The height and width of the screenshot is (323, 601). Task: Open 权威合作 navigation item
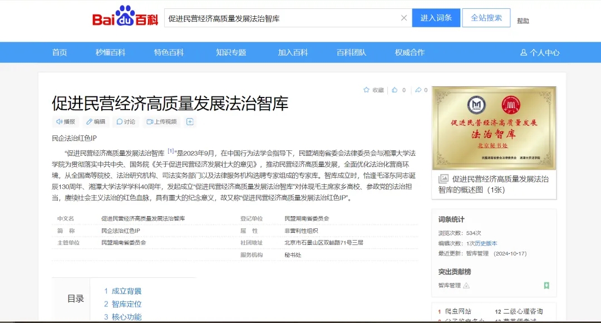[x=410, y=52]
